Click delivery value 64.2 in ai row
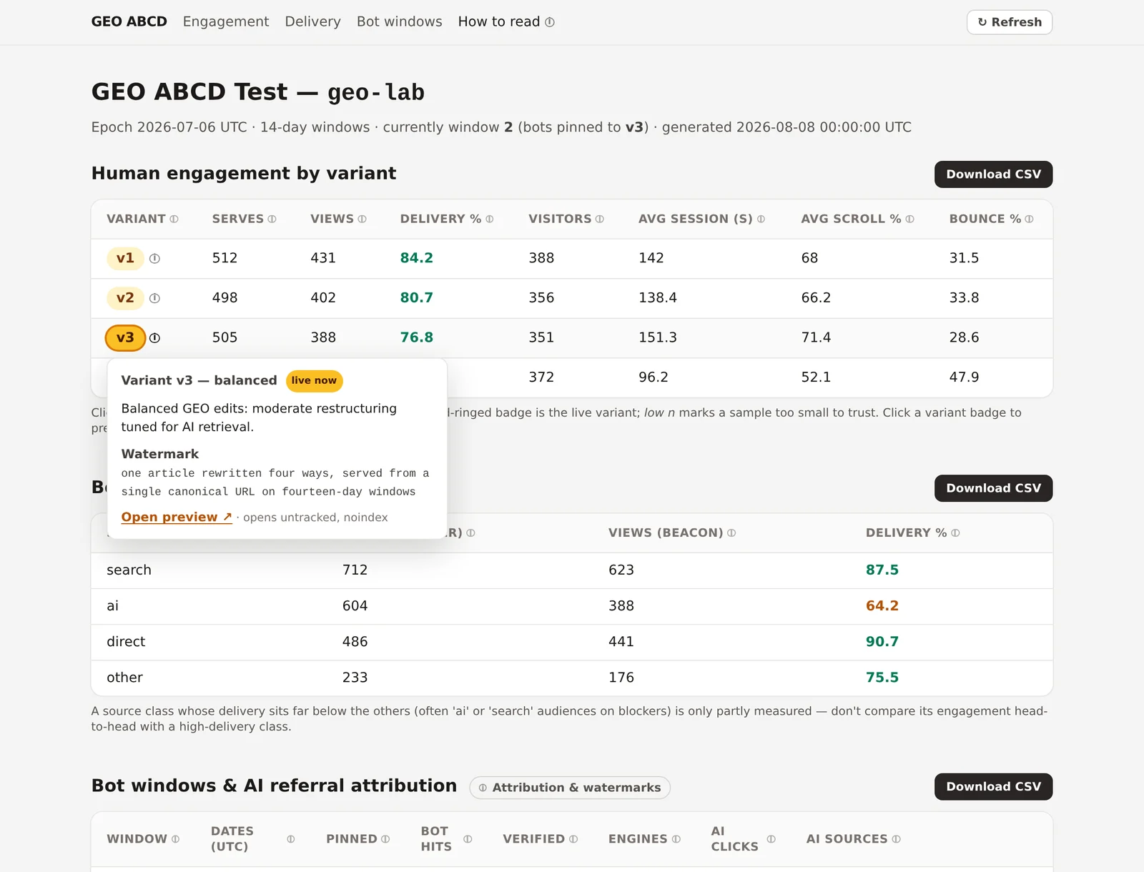 (882, 606)
